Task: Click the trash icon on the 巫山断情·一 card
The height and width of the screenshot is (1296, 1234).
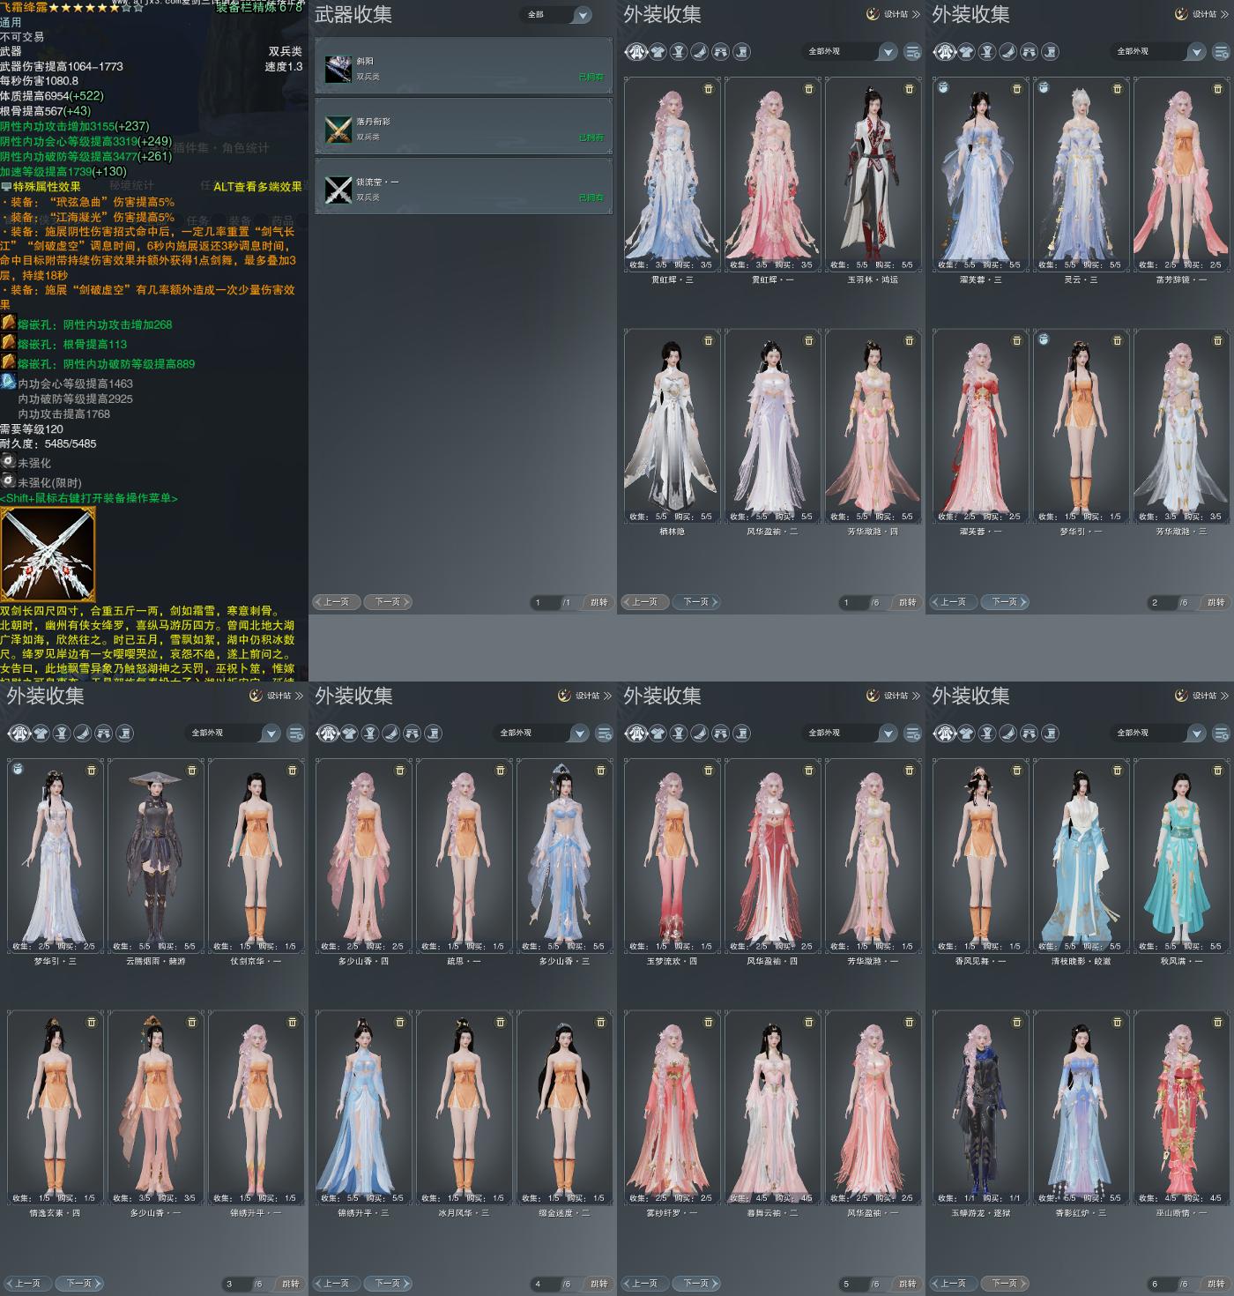Action: 1217,1023
